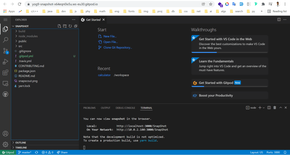Expand the node_modules folder
Image resolution: width=290 pixels, height=155 pixels.
(45, 36)
